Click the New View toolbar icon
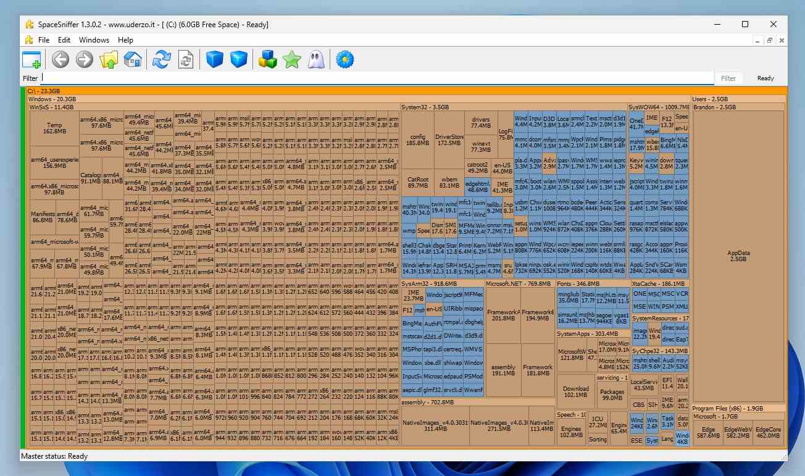This screenshot has height=476, width=805. (31, 59)
